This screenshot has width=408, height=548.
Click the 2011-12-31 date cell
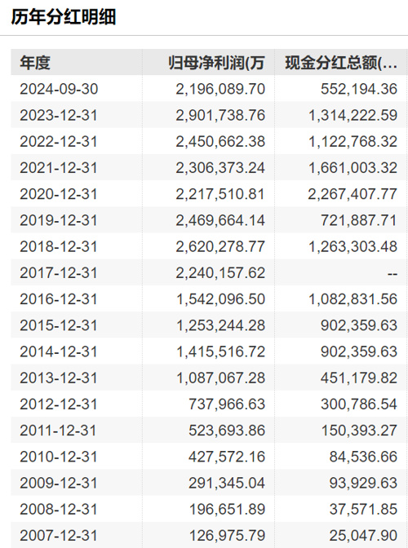[59, 431]
